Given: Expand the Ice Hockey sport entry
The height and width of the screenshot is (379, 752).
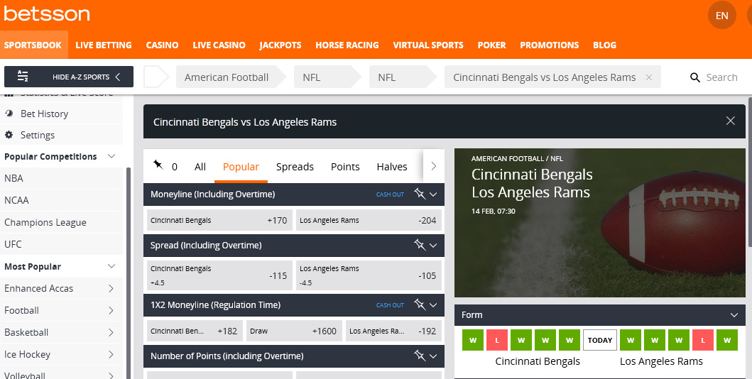Looking at the screenshot, I should [111, 355].
